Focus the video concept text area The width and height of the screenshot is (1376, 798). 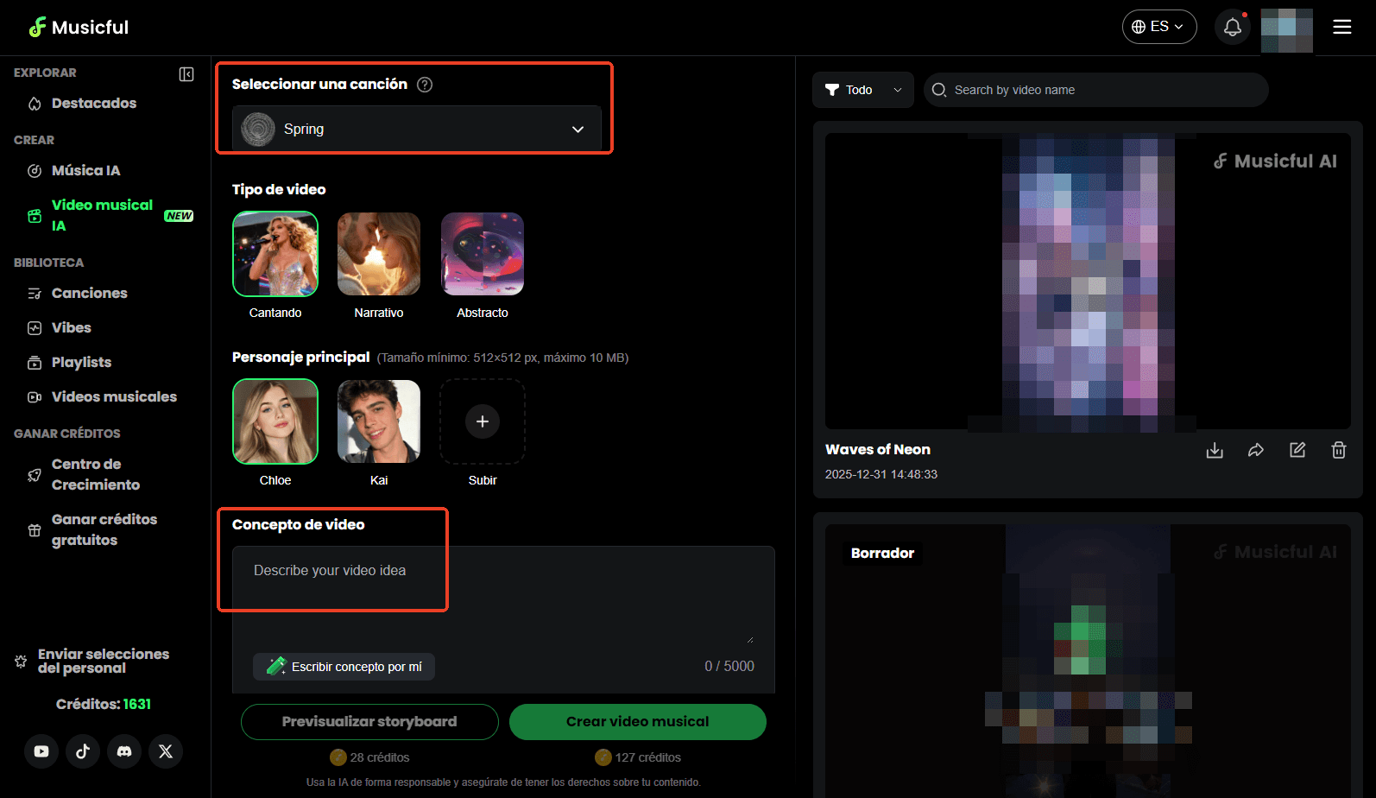503,596
